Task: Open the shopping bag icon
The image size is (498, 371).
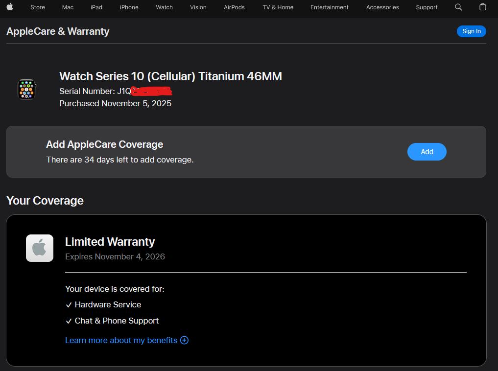Action: (x=483, y=7)
